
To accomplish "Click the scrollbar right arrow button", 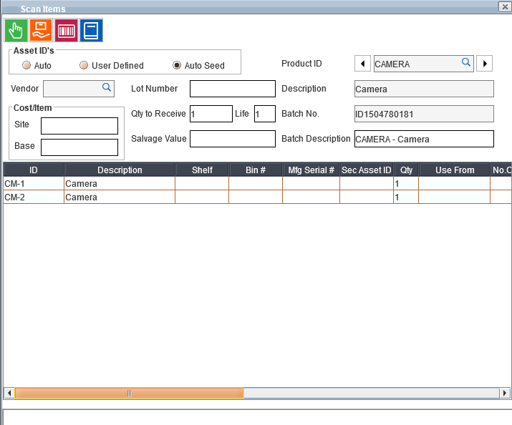I will click(504, 393).
